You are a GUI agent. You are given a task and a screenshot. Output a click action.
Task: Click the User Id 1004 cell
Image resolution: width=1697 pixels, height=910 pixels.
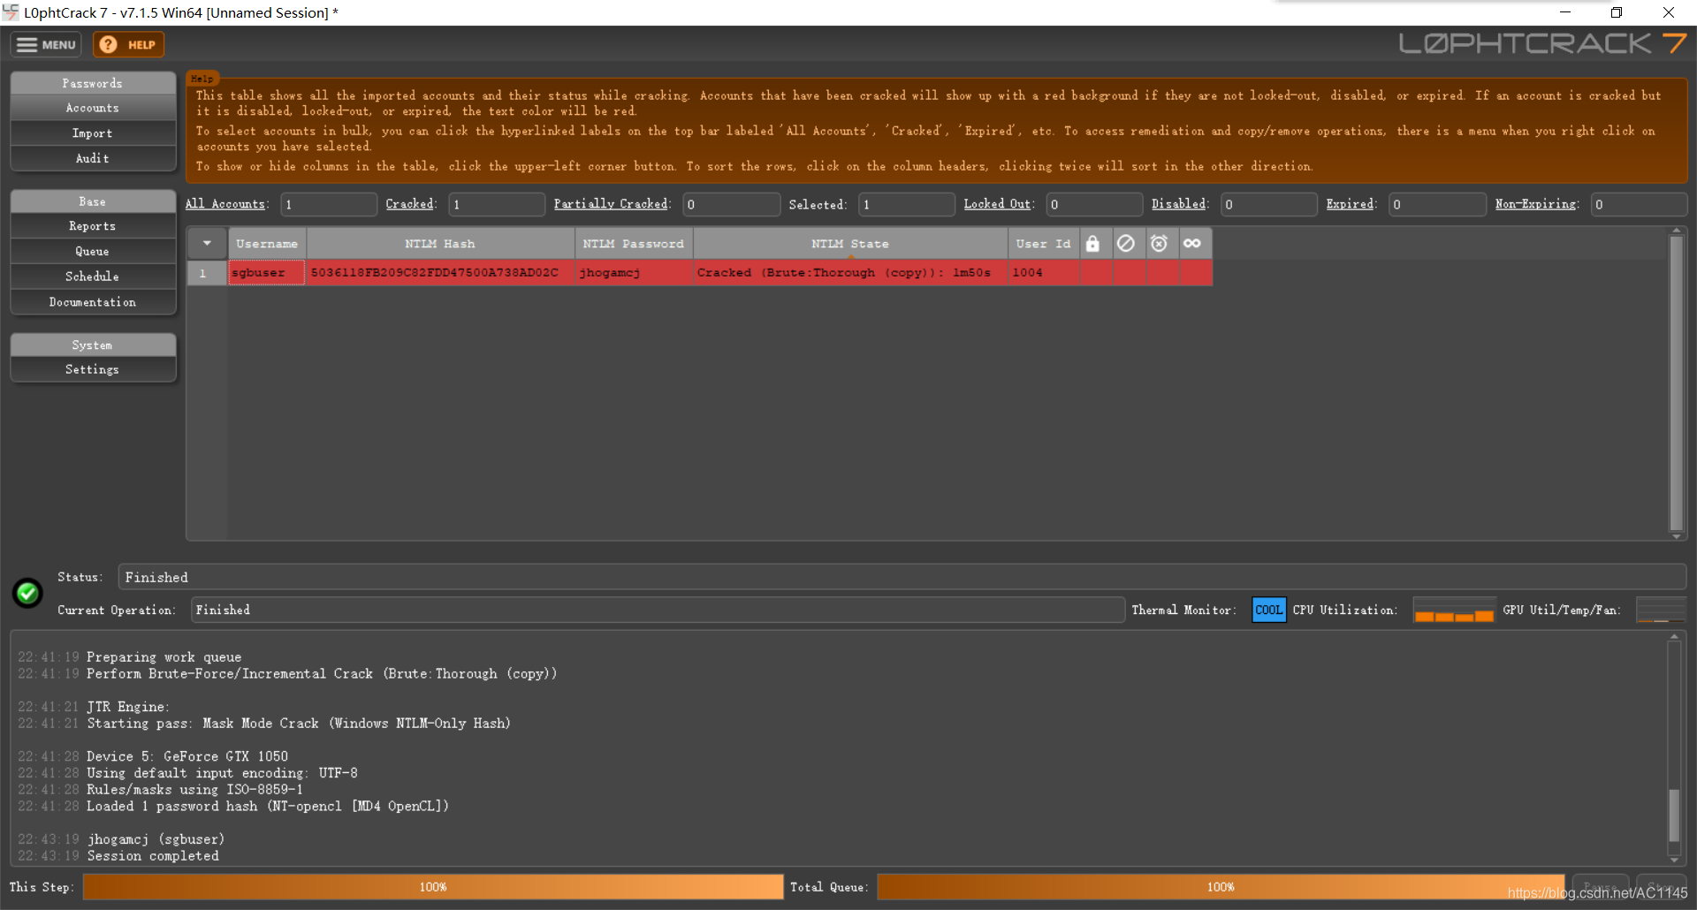(1043, 273)
